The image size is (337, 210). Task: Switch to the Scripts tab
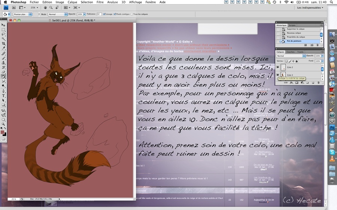[292, 25]
